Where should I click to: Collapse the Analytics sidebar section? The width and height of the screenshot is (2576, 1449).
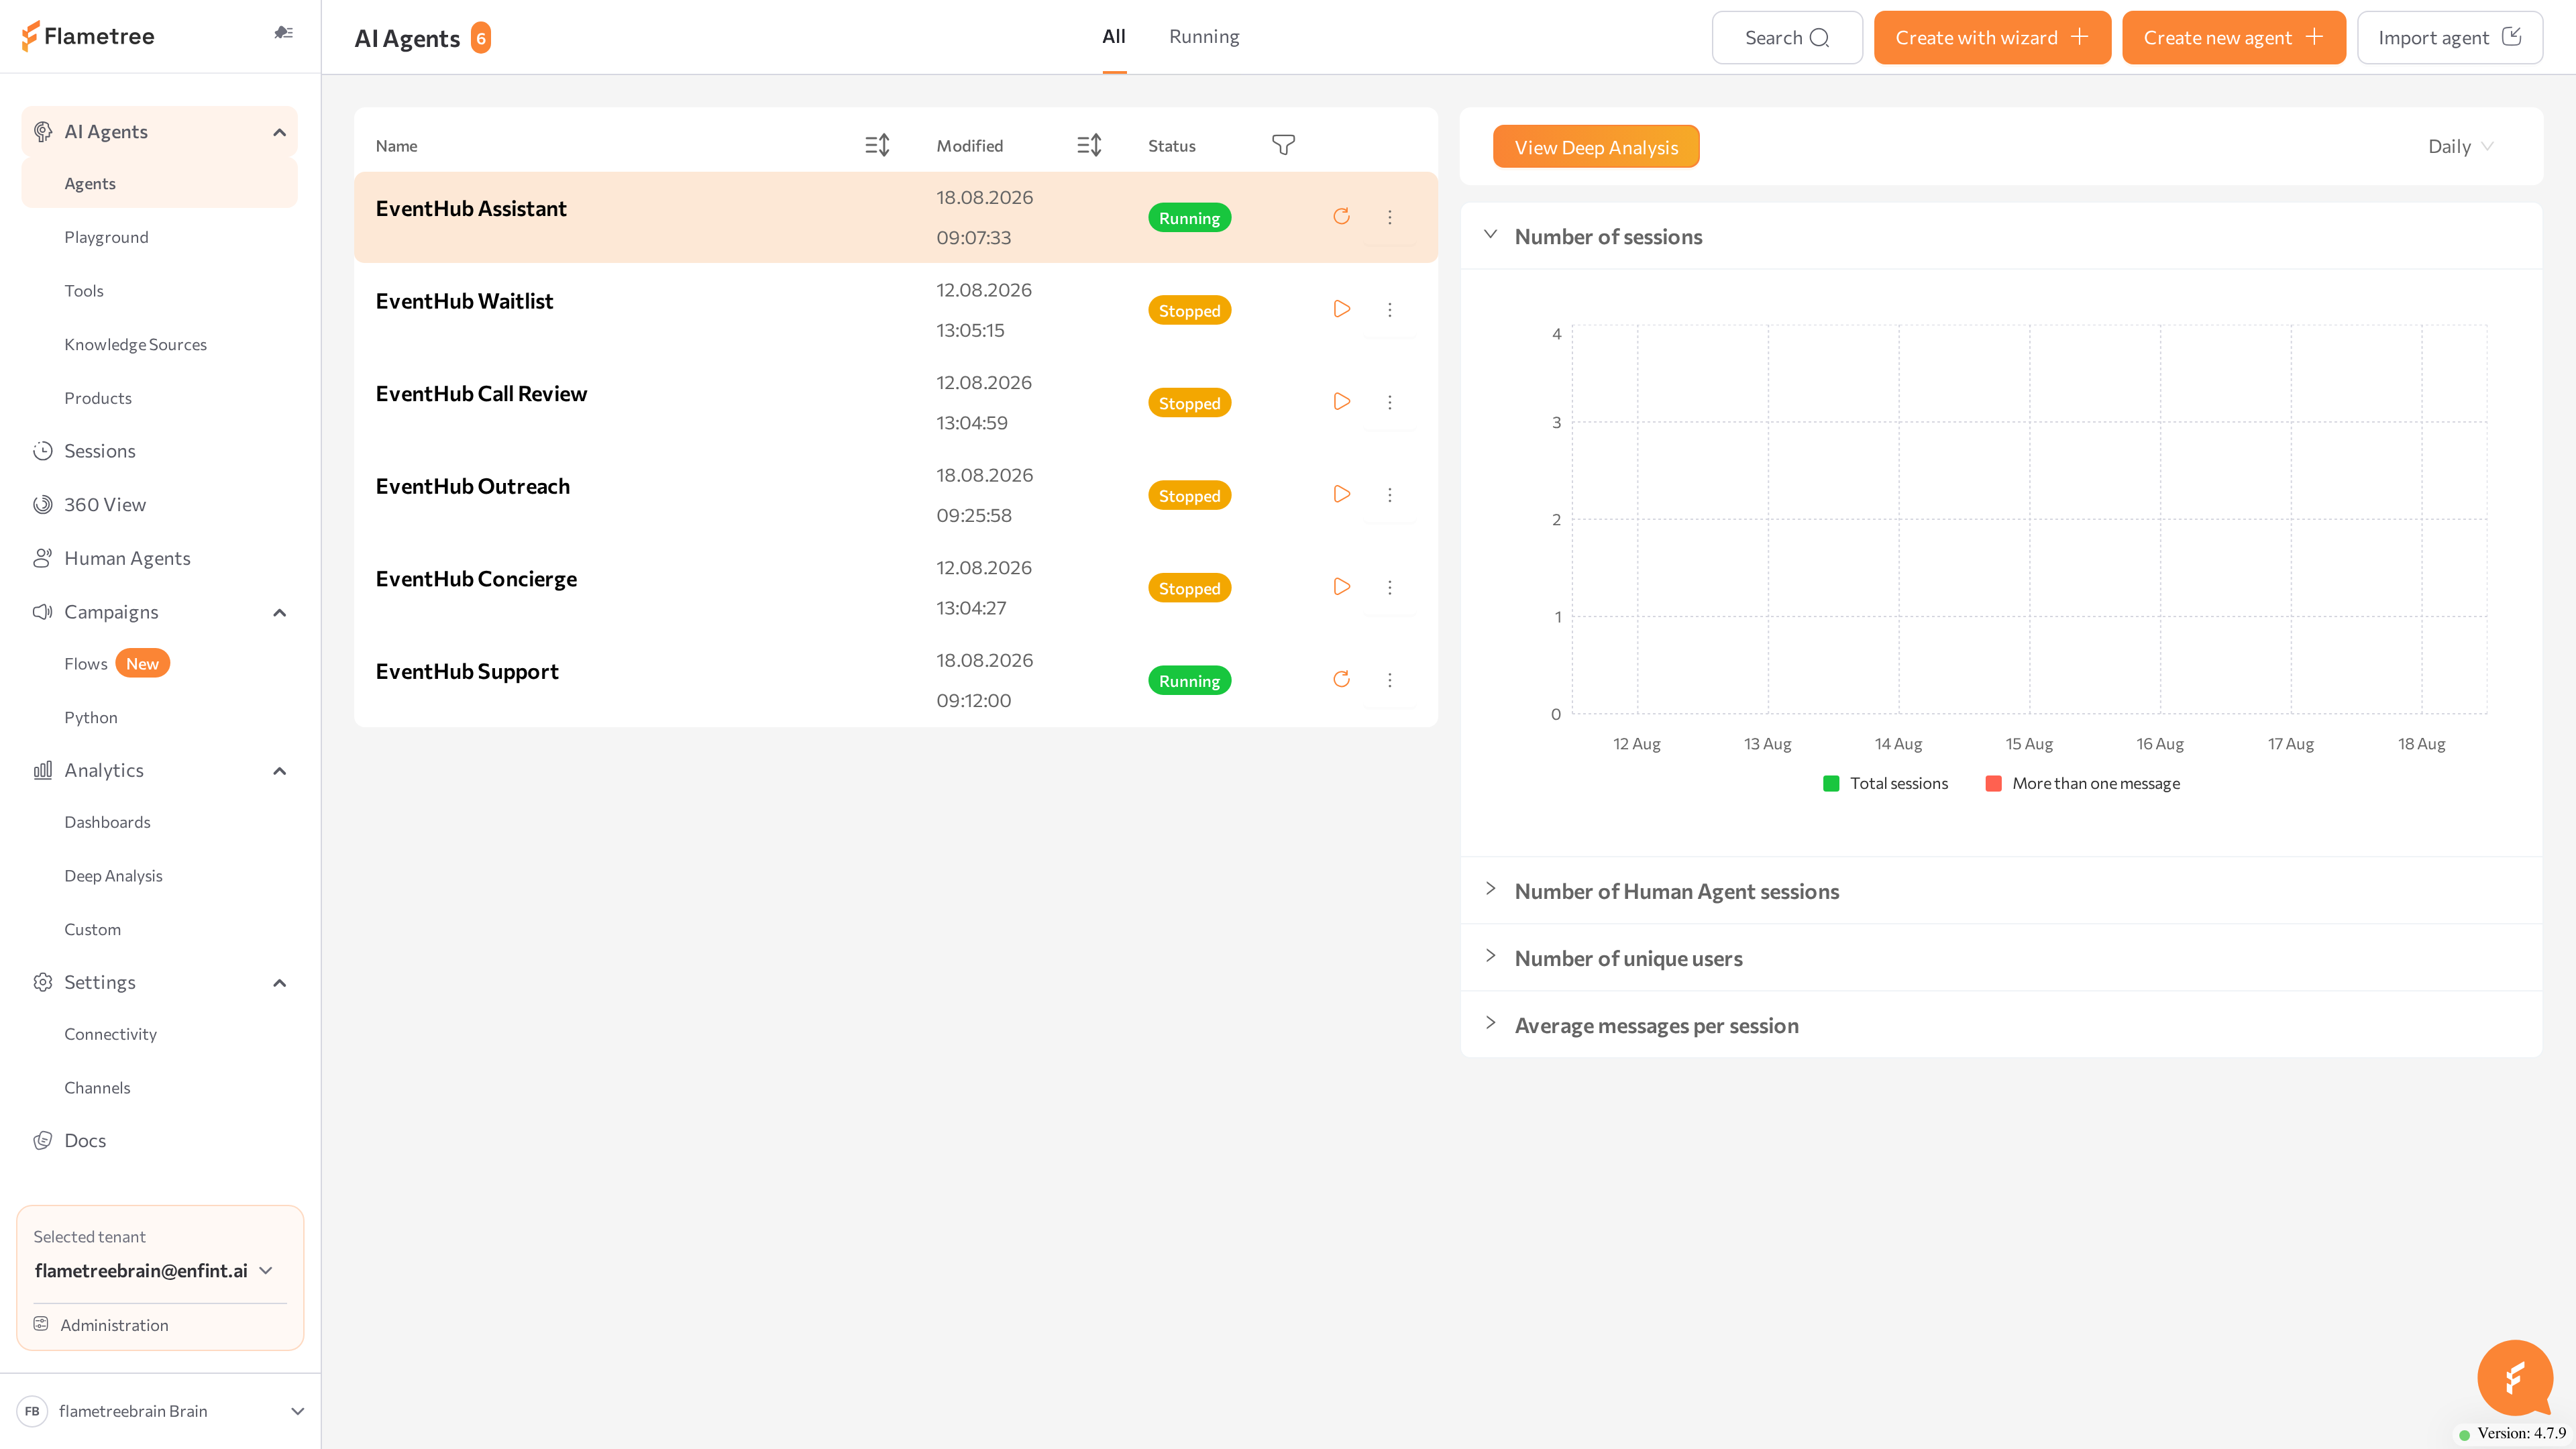click(x=279, y=770)
